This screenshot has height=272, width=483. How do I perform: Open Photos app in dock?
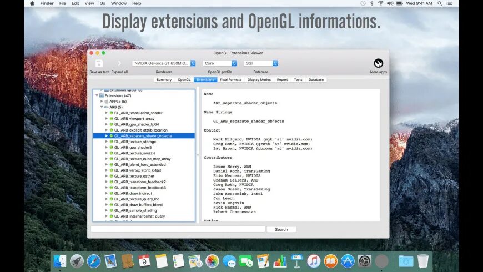pos(212,261)
